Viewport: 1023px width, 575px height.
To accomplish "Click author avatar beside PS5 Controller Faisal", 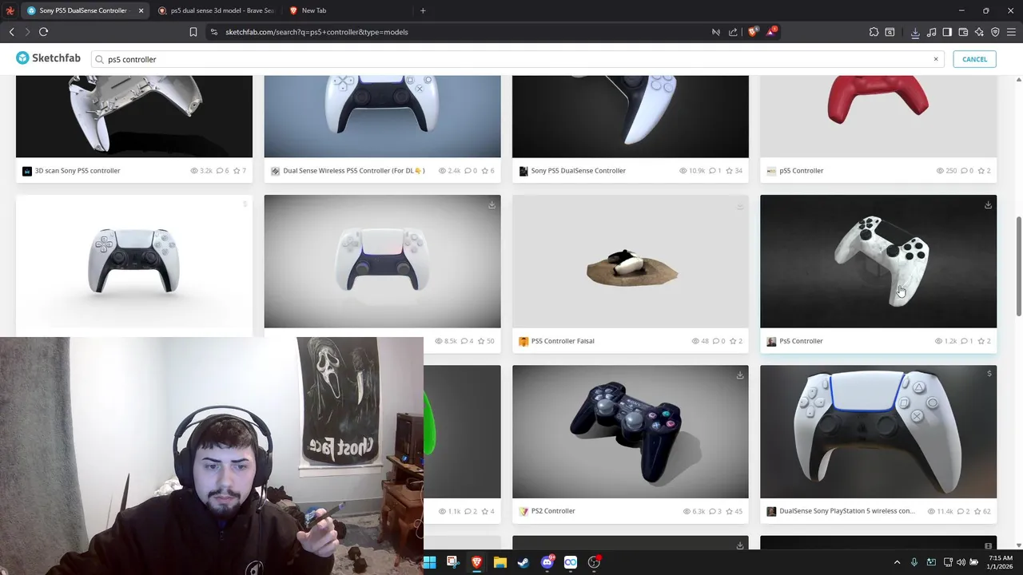I will (523, 341).
